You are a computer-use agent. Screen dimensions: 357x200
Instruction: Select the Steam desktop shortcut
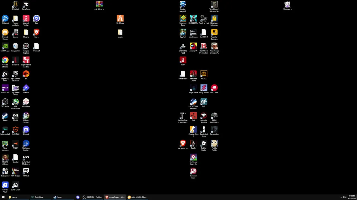click(5, 117)
